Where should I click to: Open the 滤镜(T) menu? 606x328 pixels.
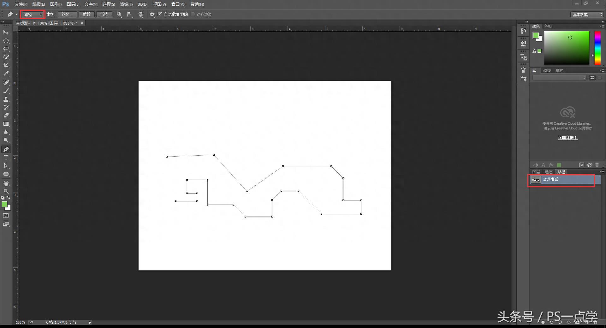click(x=126, y=4)
